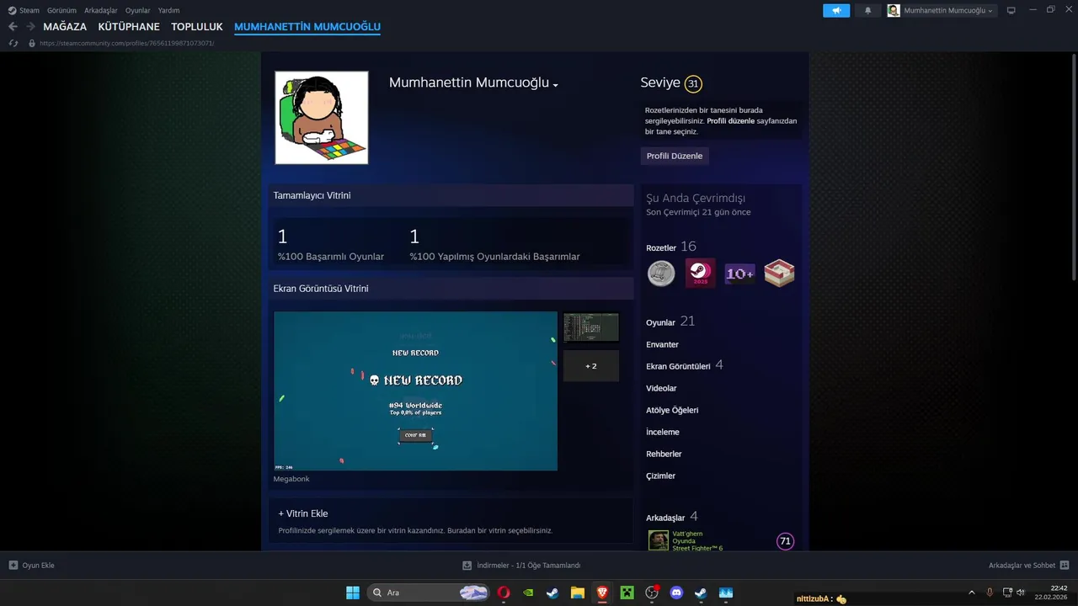Open File Explorer from taskbar
Screen dimensions: 1078x606
click(578, 593)
